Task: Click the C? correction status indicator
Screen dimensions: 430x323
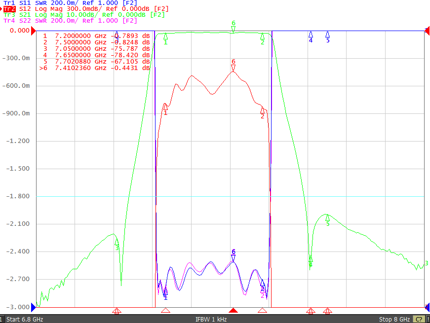Action: 419,320
